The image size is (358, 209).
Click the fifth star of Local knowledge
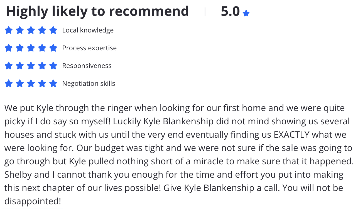click(x=53, y=30)
